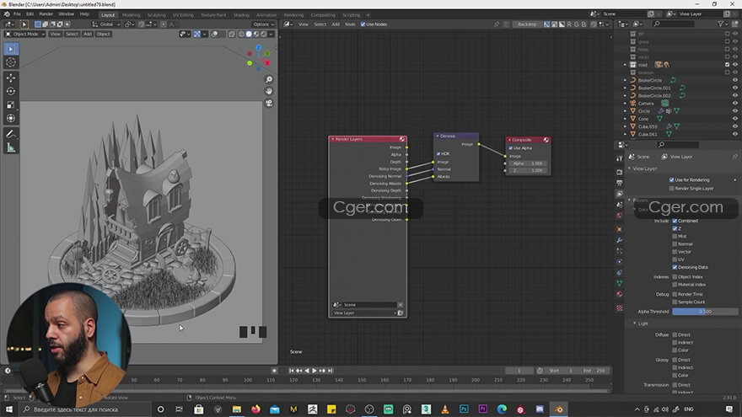The height and width of the screenshot is (417, 742).
Task: Open the Object Mode dropdown
Action: click(24, 34)
